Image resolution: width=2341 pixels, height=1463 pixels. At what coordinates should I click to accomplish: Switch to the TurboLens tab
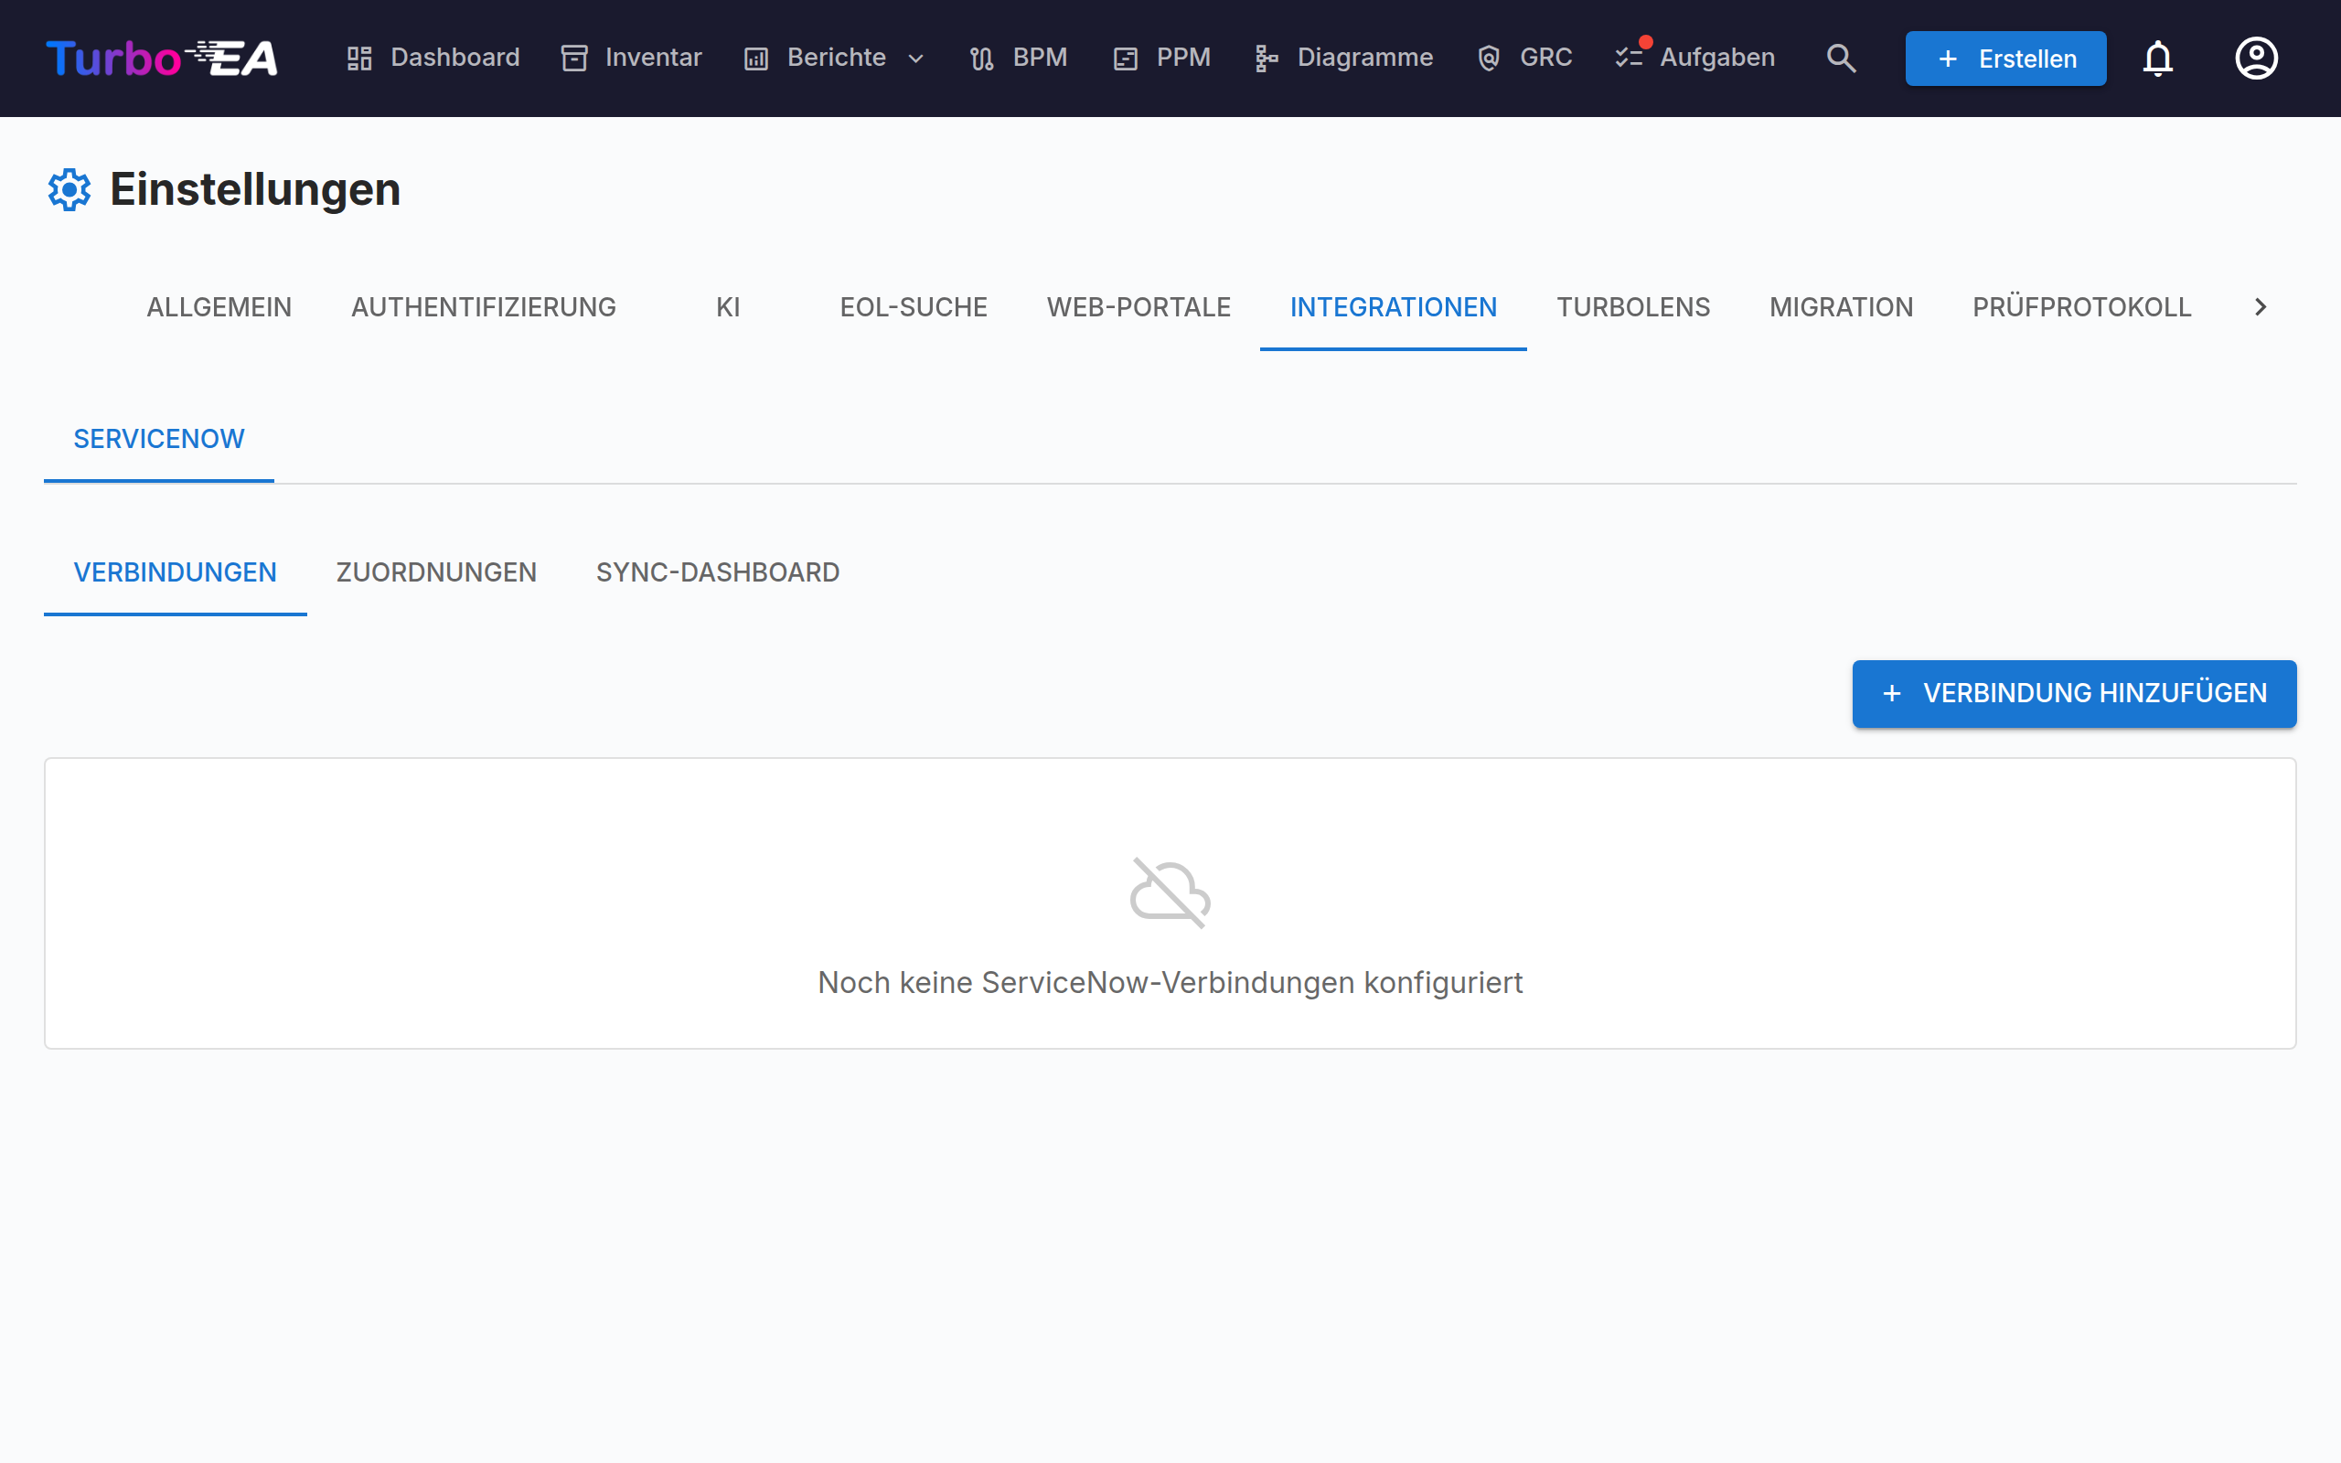click(x=1633, y=308)
